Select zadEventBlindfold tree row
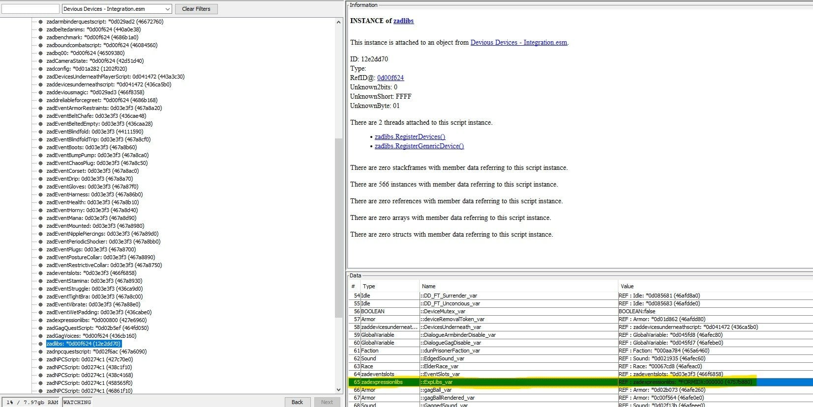The height and width of the screenshot is (407, 813). (95, 132)
